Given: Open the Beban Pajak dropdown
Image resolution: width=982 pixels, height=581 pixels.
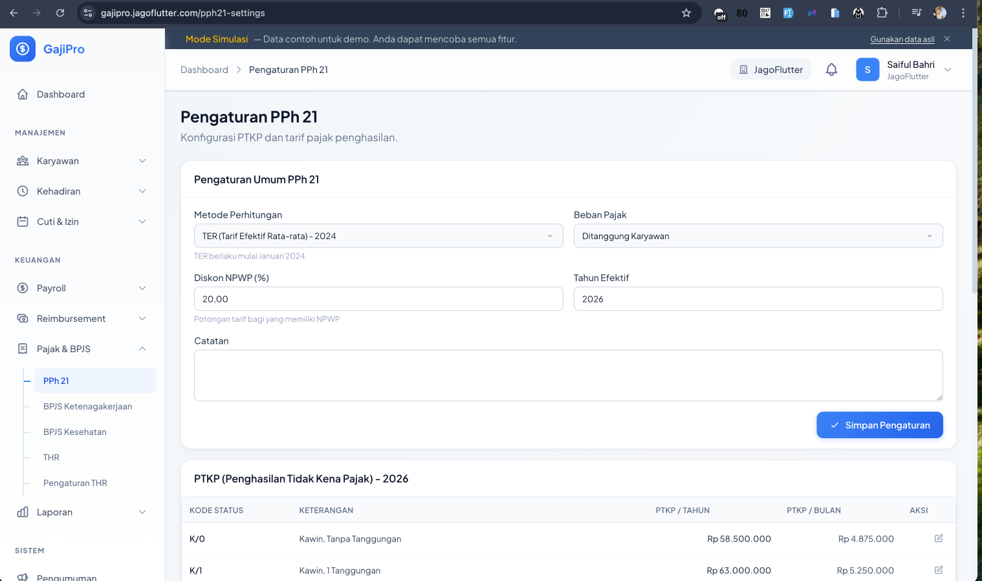Looking at the screenshot, I should tap(758, 236).
